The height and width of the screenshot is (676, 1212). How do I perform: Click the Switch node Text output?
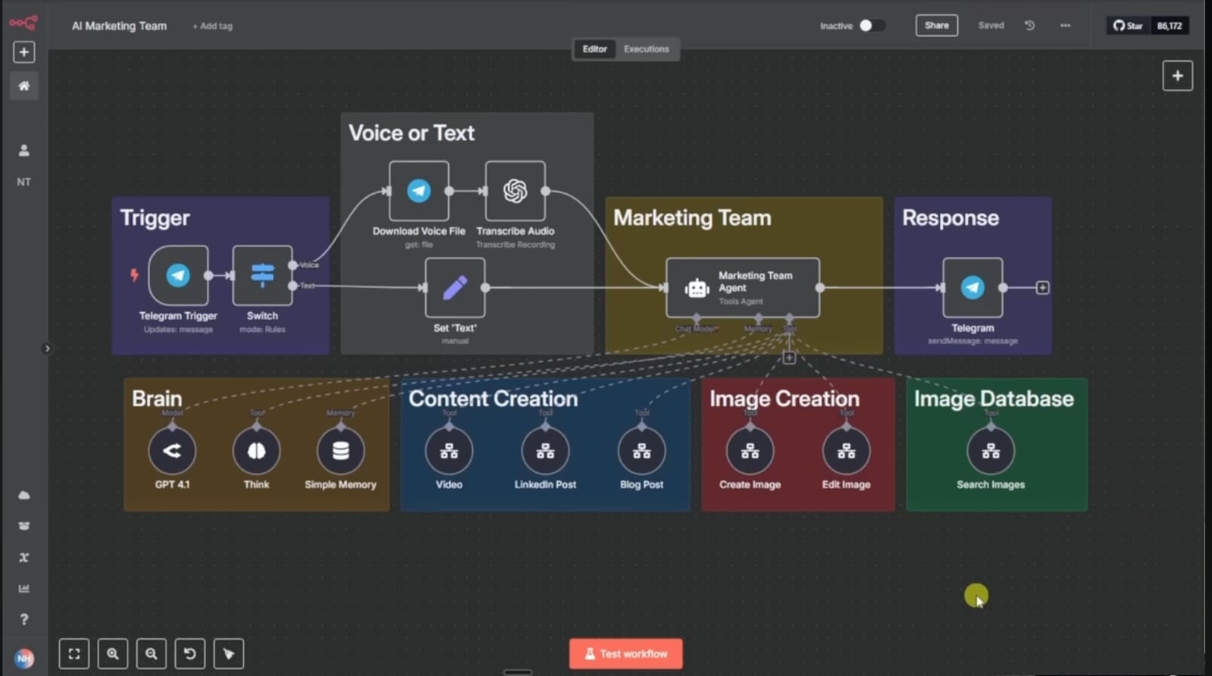(x=293, y=286)
